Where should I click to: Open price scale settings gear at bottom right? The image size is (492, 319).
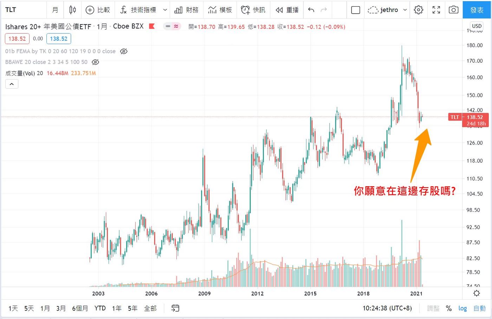[477, 293]
